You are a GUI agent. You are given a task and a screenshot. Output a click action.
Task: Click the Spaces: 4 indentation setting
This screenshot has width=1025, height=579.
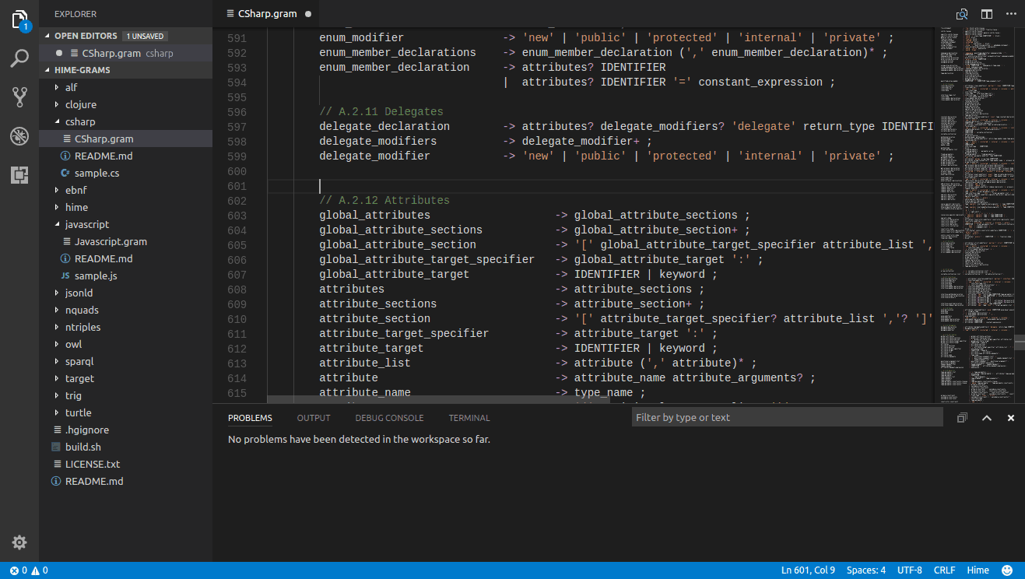coord(865,570)
